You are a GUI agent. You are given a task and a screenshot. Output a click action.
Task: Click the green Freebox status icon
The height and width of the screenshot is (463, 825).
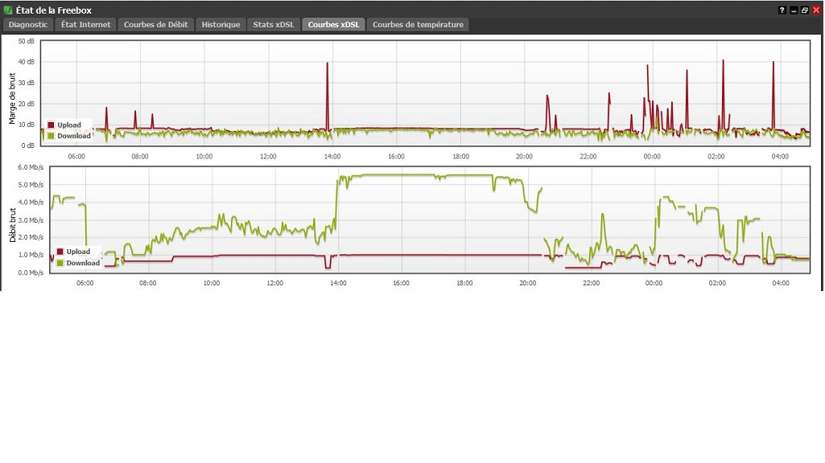(x=8, y=10)
